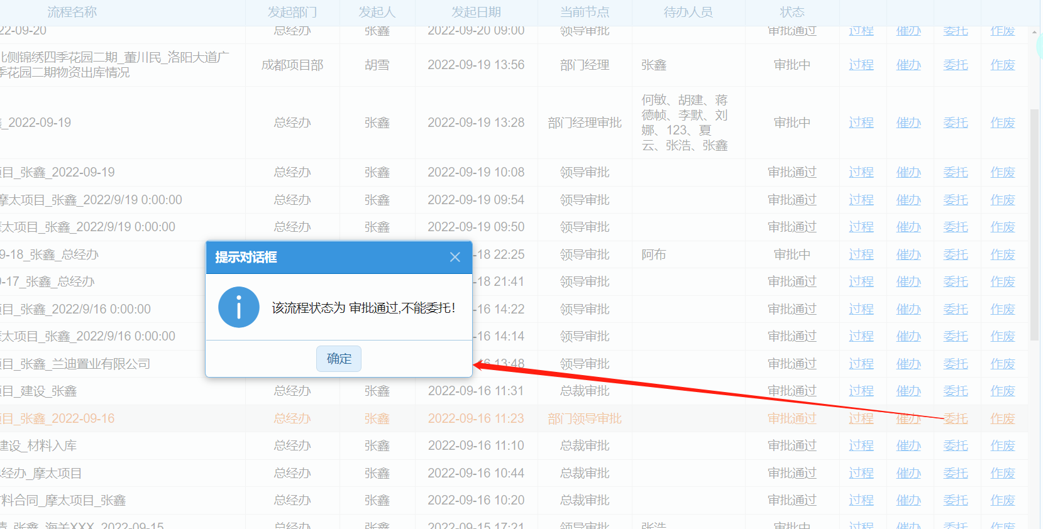
Task: Click the 确定 button in the dialog
Action: (x=339, y=359)
